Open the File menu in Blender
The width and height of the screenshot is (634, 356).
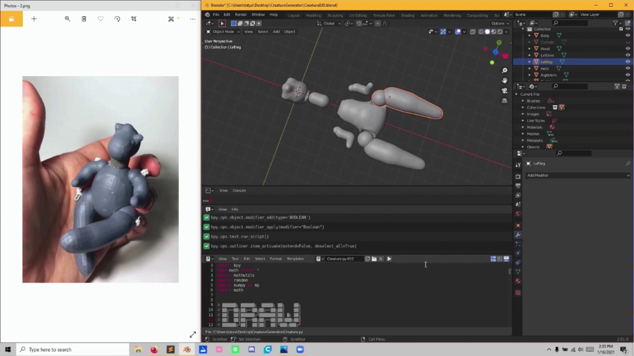[x=216, y=15]
